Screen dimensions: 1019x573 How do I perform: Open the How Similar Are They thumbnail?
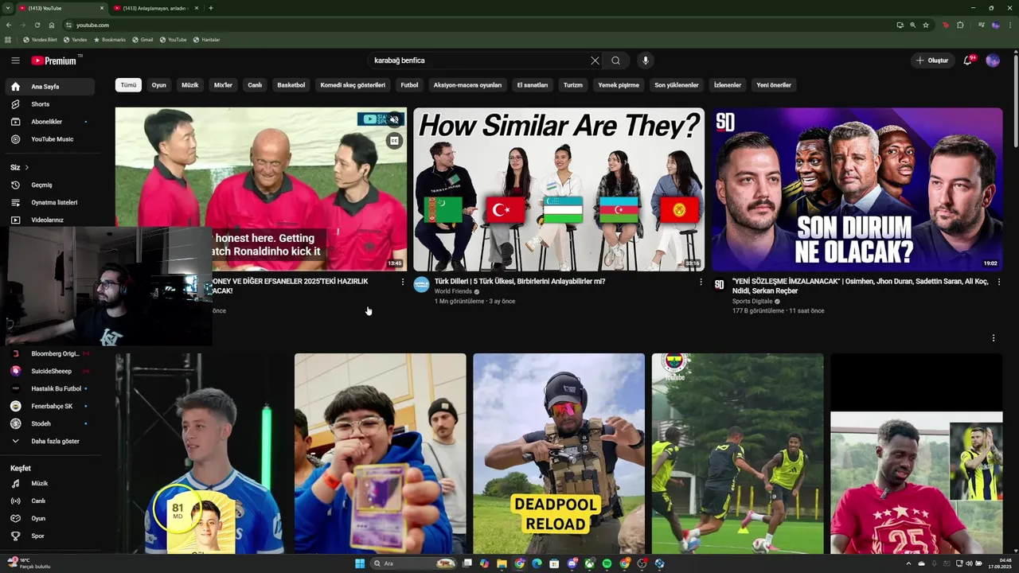[559, 189]
